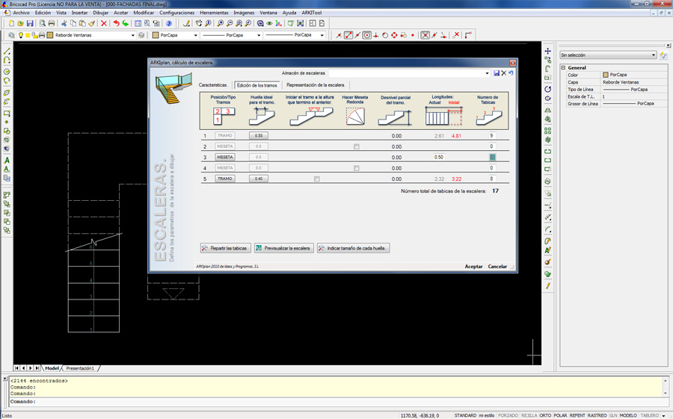Click the Open file folder icon

pyautogui.click(x=21, y=23)
